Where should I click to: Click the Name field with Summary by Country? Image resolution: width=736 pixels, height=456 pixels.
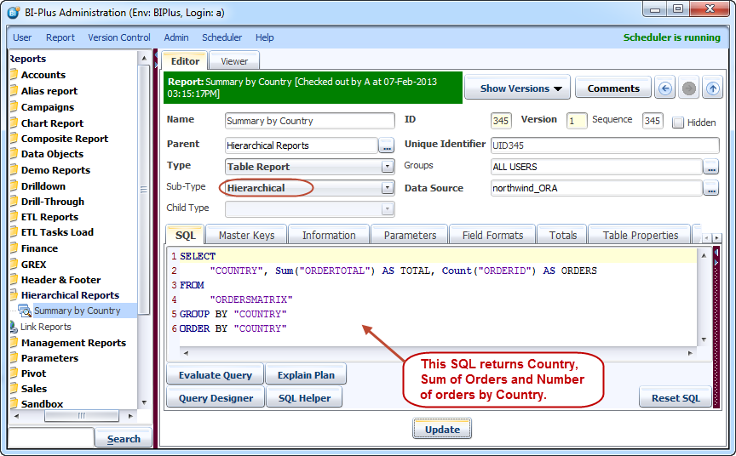point(309,121)
